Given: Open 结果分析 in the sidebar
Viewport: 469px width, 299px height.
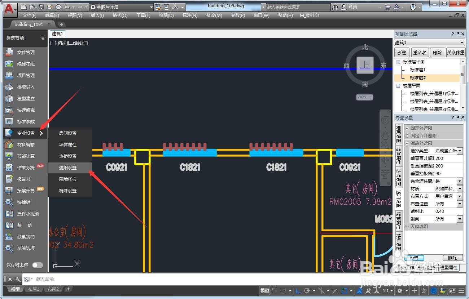Looking at the screenshot, I should tap(25, 168).
